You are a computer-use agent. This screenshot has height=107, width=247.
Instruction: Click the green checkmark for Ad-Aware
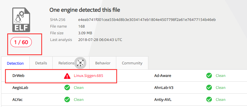coord(209,76)
